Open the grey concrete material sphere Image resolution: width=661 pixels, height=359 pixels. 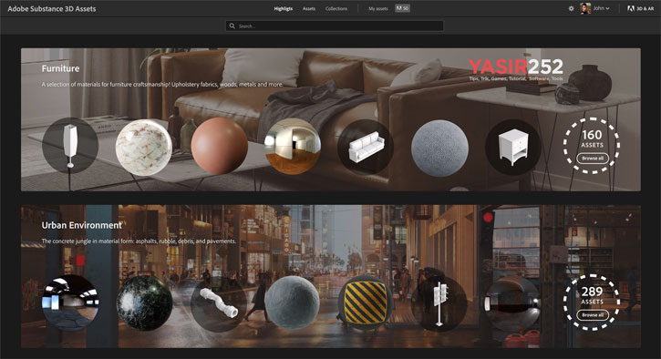[292, 303]
